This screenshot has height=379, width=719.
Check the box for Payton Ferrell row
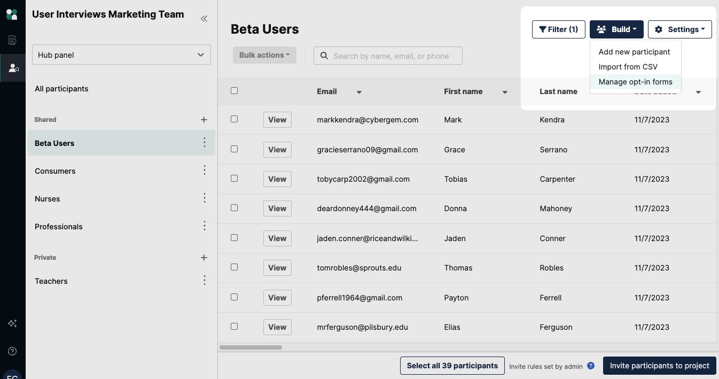tap(234, 297)
